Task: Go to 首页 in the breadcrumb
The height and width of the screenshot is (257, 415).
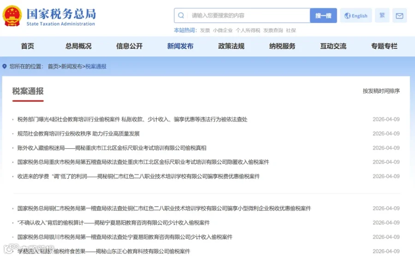Action: tap(53, 66)
